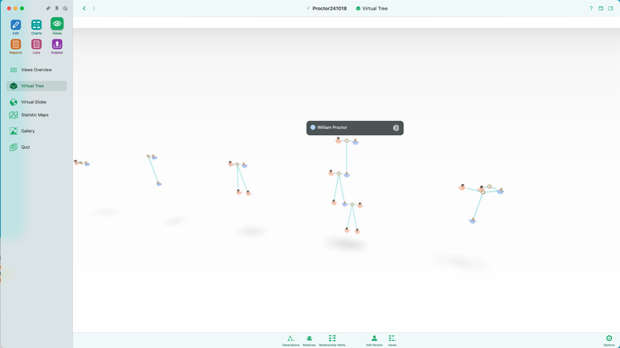Screen dimensions: 620x348
Task: Open Statistic Maps view
Action: [x=36, y=115]
